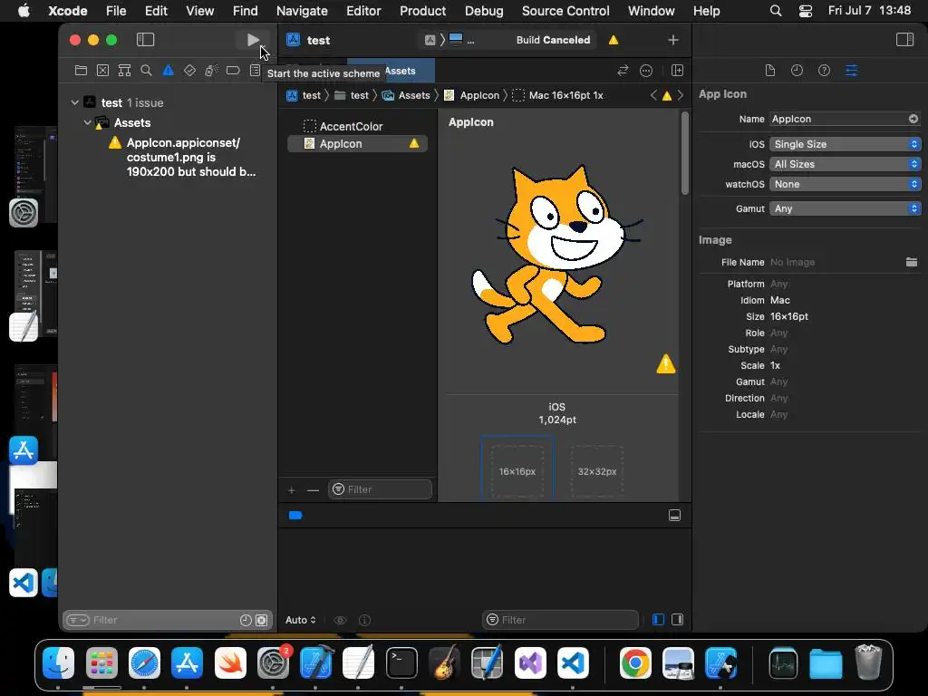Go to next issue with right chevron
Image resolution: width=928 pixels, height=696 pixels.
(x=680, y=95)
